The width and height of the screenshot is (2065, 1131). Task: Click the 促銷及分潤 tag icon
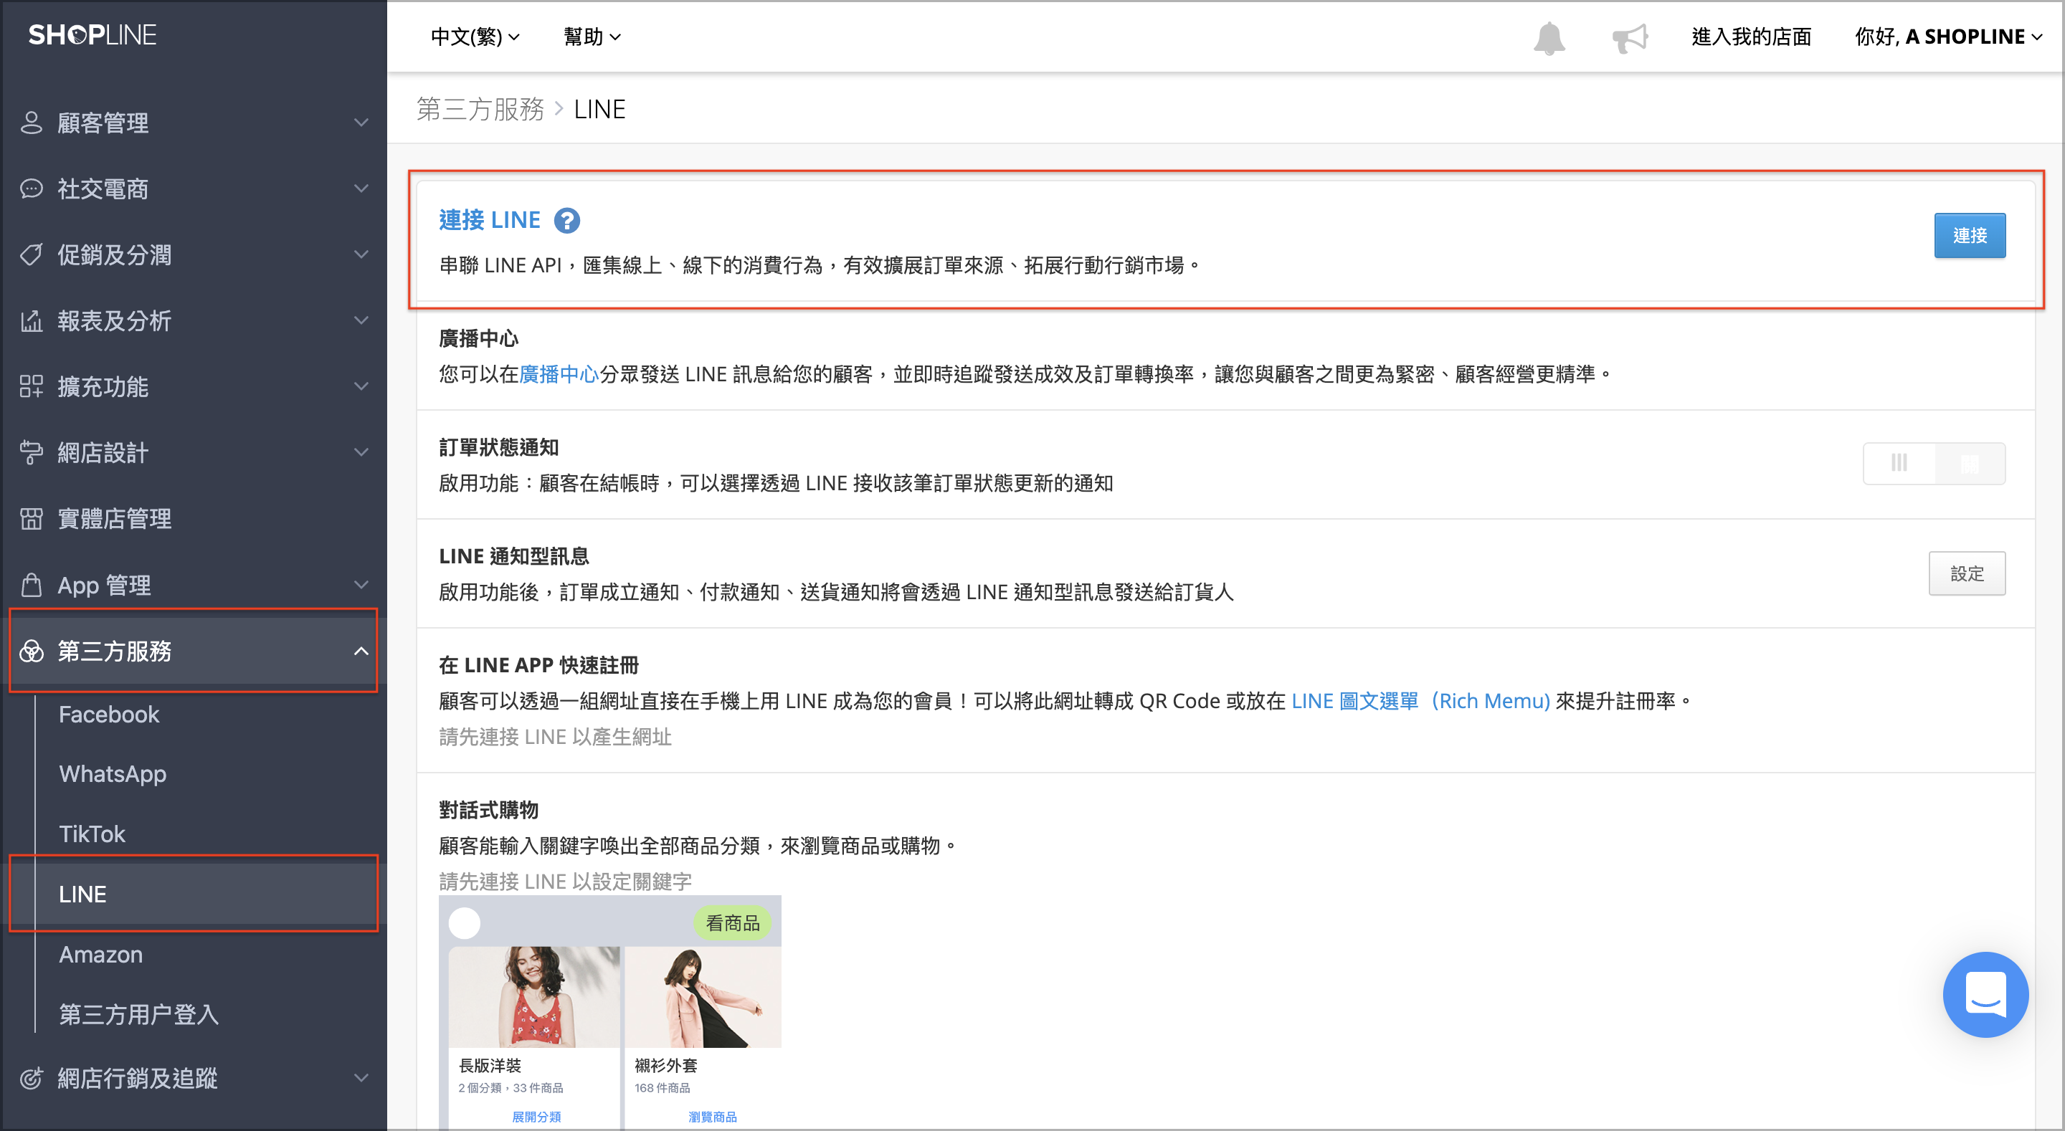coord(32,254)
